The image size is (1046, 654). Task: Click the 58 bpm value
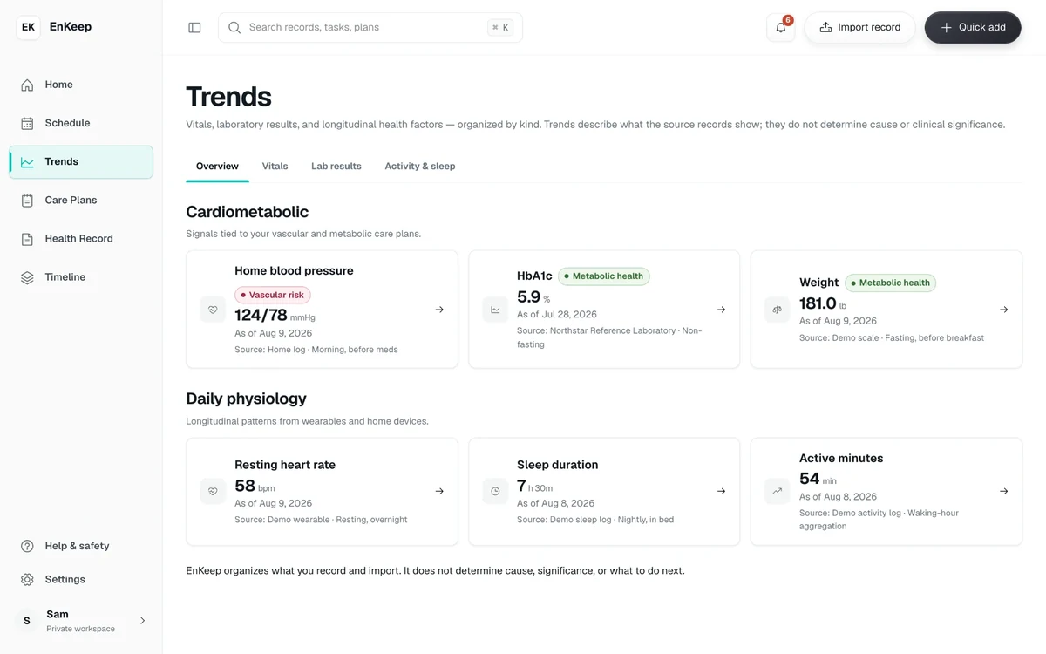tap(255, 486)
